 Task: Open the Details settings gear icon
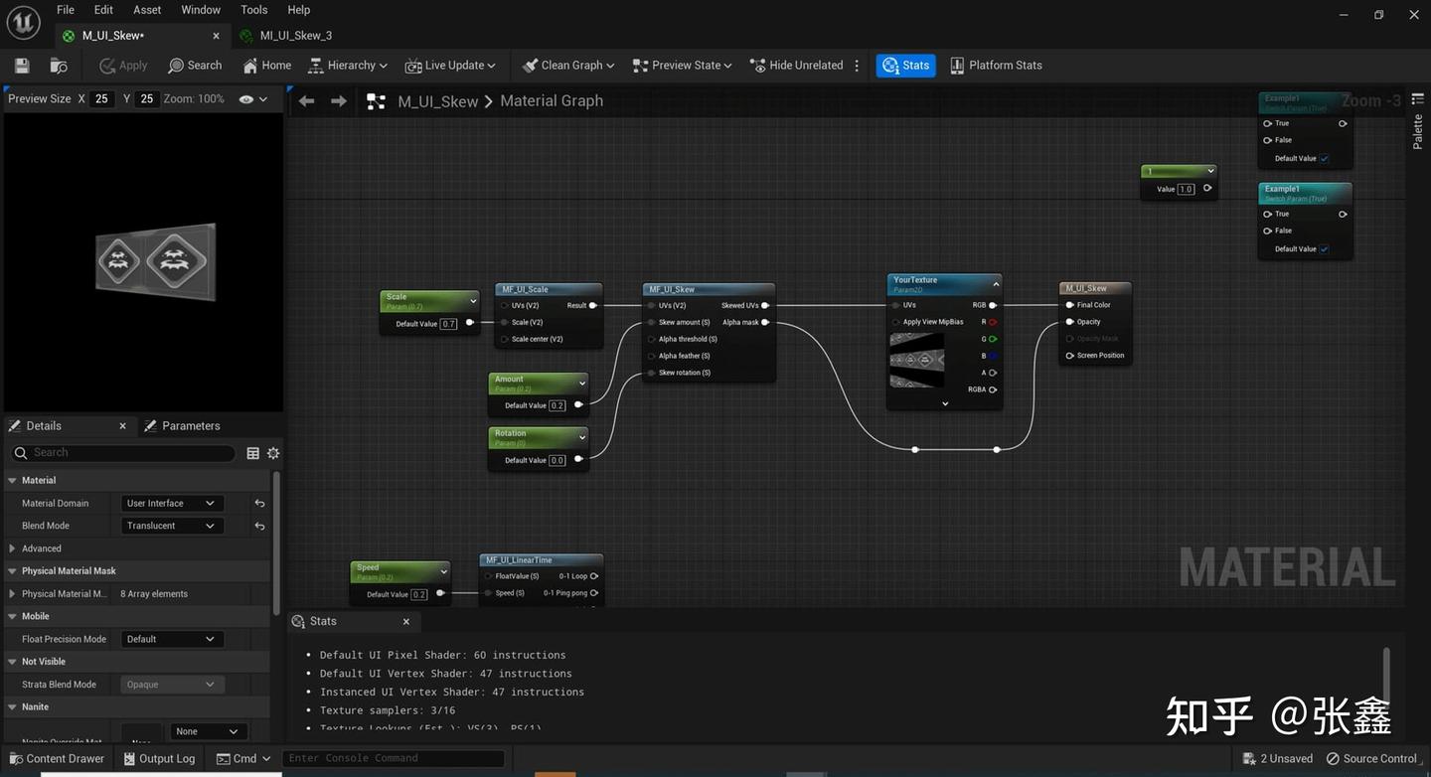[x=273, y=453]
